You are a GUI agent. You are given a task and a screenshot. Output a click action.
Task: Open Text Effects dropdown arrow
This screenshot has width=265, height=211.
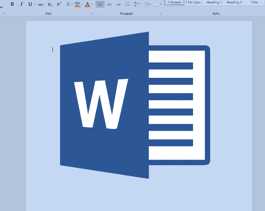(72, 4)
